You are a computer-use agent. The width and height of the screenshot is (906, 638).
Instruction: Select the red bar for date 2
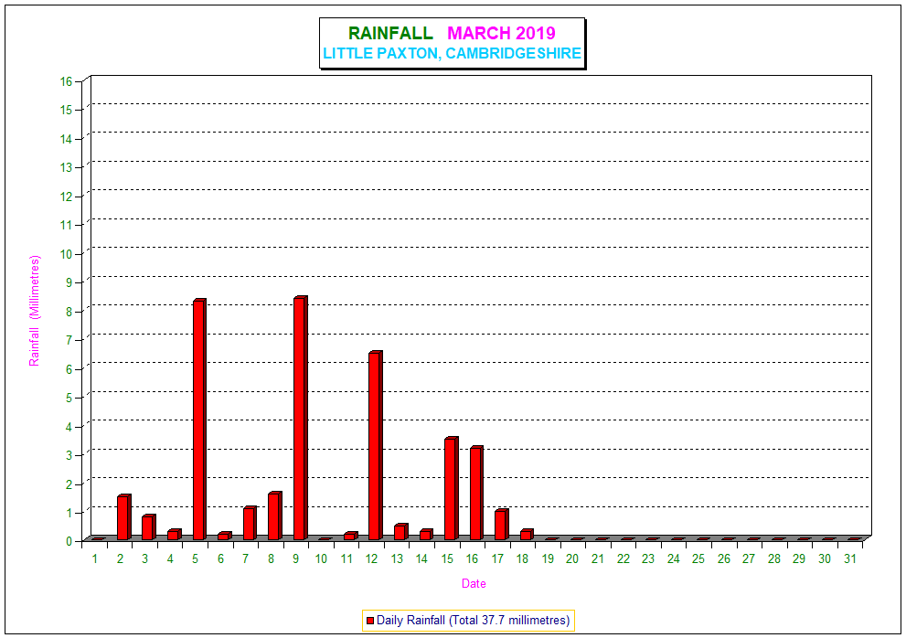click(x=123, y=517)
